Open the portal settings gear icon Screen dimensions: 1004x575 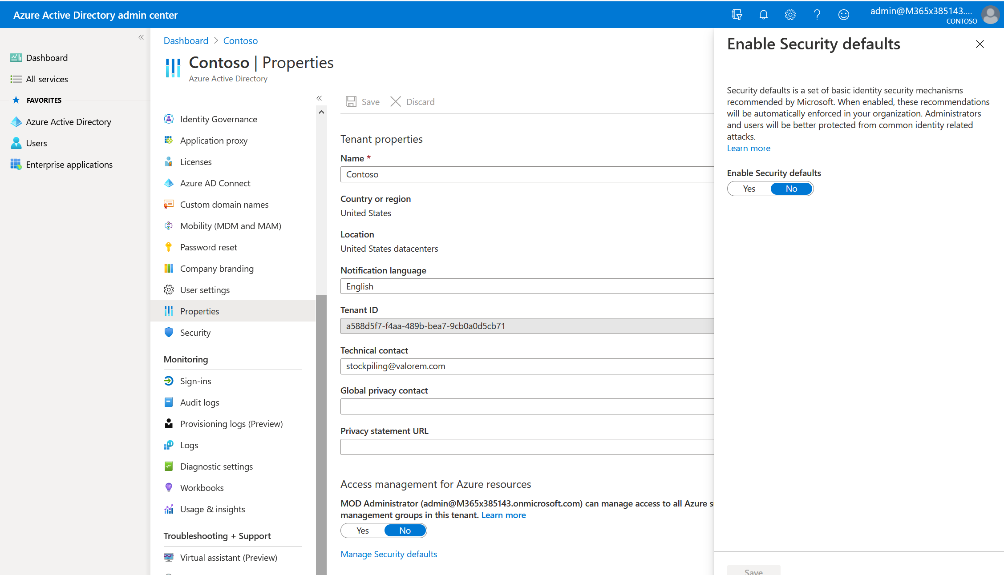click(790, 15)
